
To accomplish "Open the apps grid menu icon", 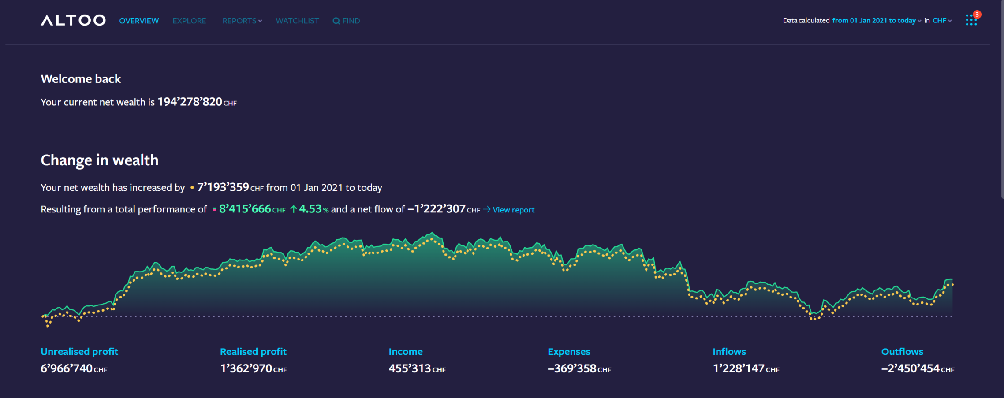I will pyautogui.click(x=970, y=21).
